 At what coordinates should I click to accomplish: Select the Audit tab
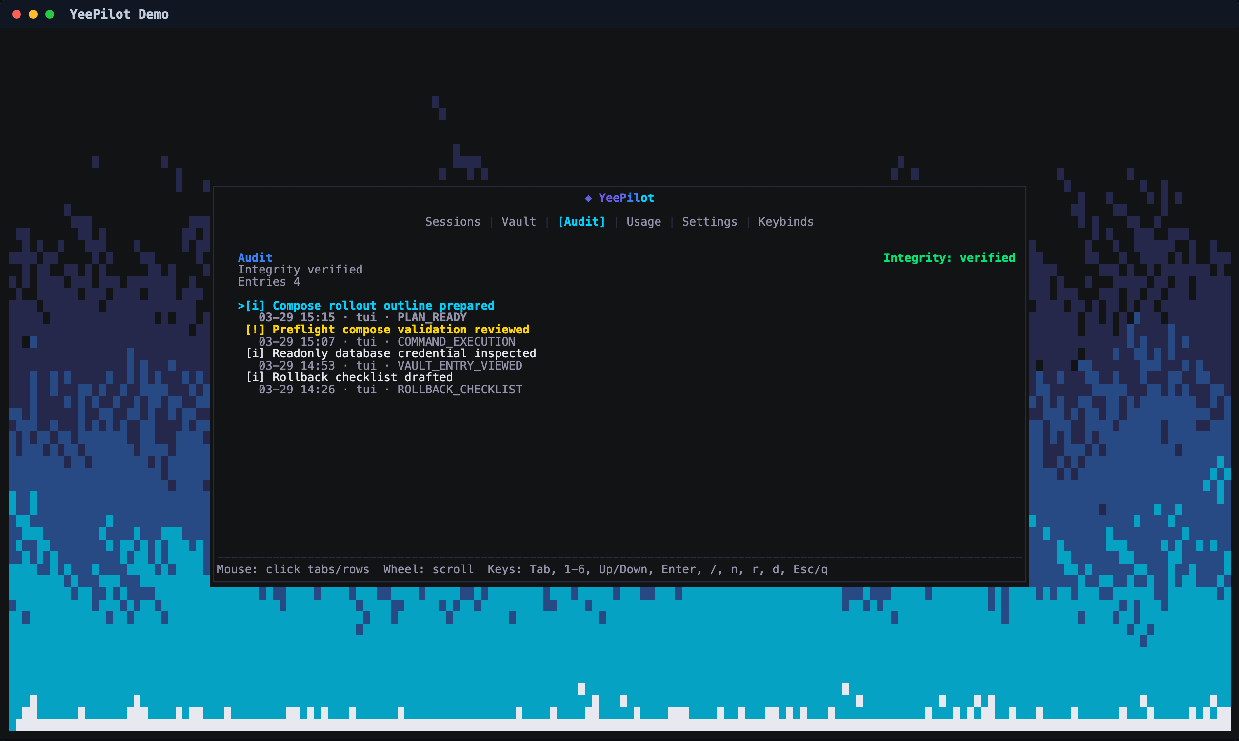581,222
